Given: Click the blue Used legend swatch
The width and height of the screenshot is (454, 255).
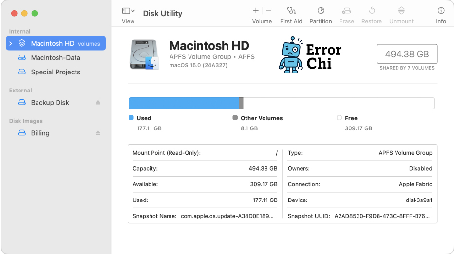Looking at the screenshot, I should click(x=131, y=118).
